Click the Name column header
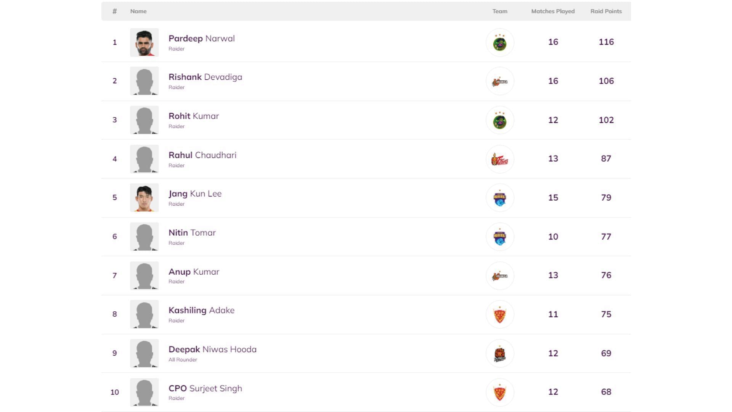Image resolution: width=732 pixels, height=412 pixels. pos(138,11)
